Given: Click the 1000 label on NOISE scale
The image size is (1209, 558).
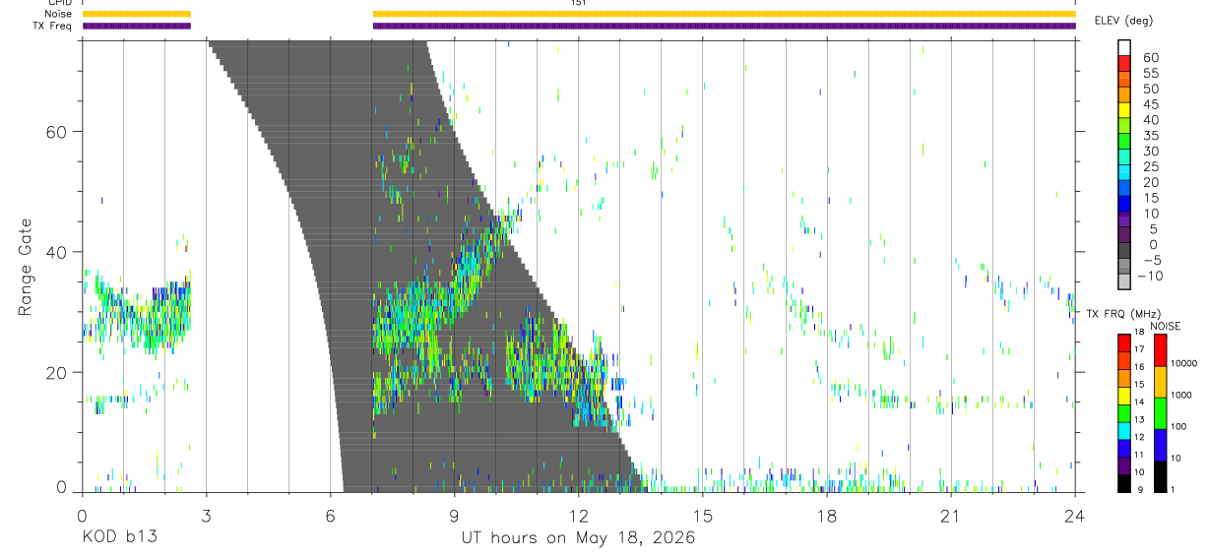Looking at the screenshot, I should pyautogui.click(x=1181, y=395).
